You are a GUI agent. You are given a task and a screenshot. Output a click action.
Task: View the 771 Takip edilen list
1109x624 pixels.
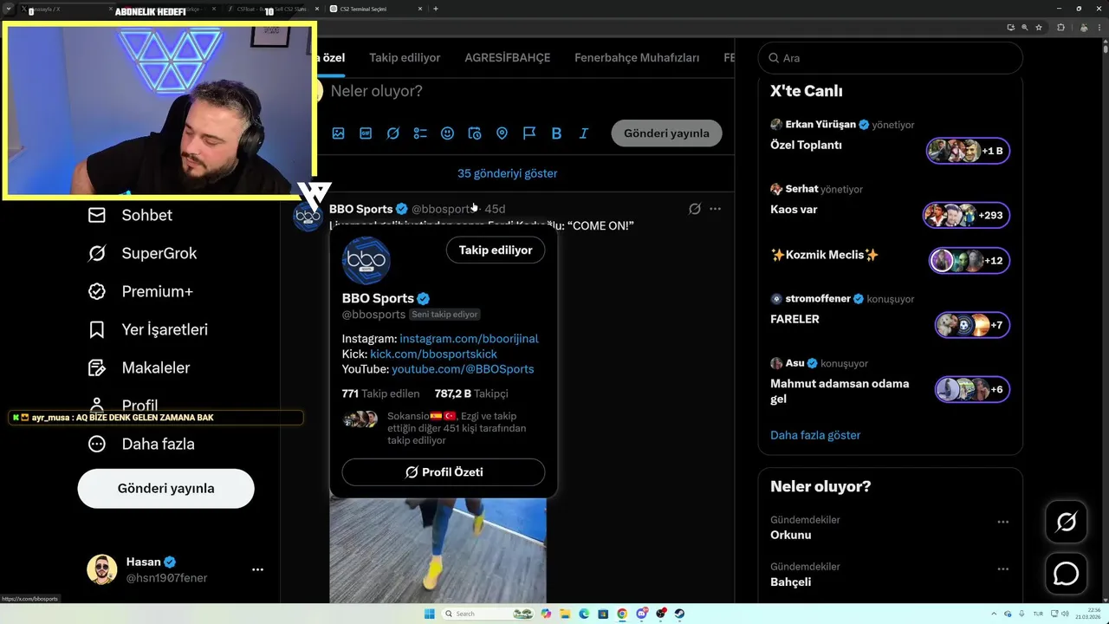[380, 393]
